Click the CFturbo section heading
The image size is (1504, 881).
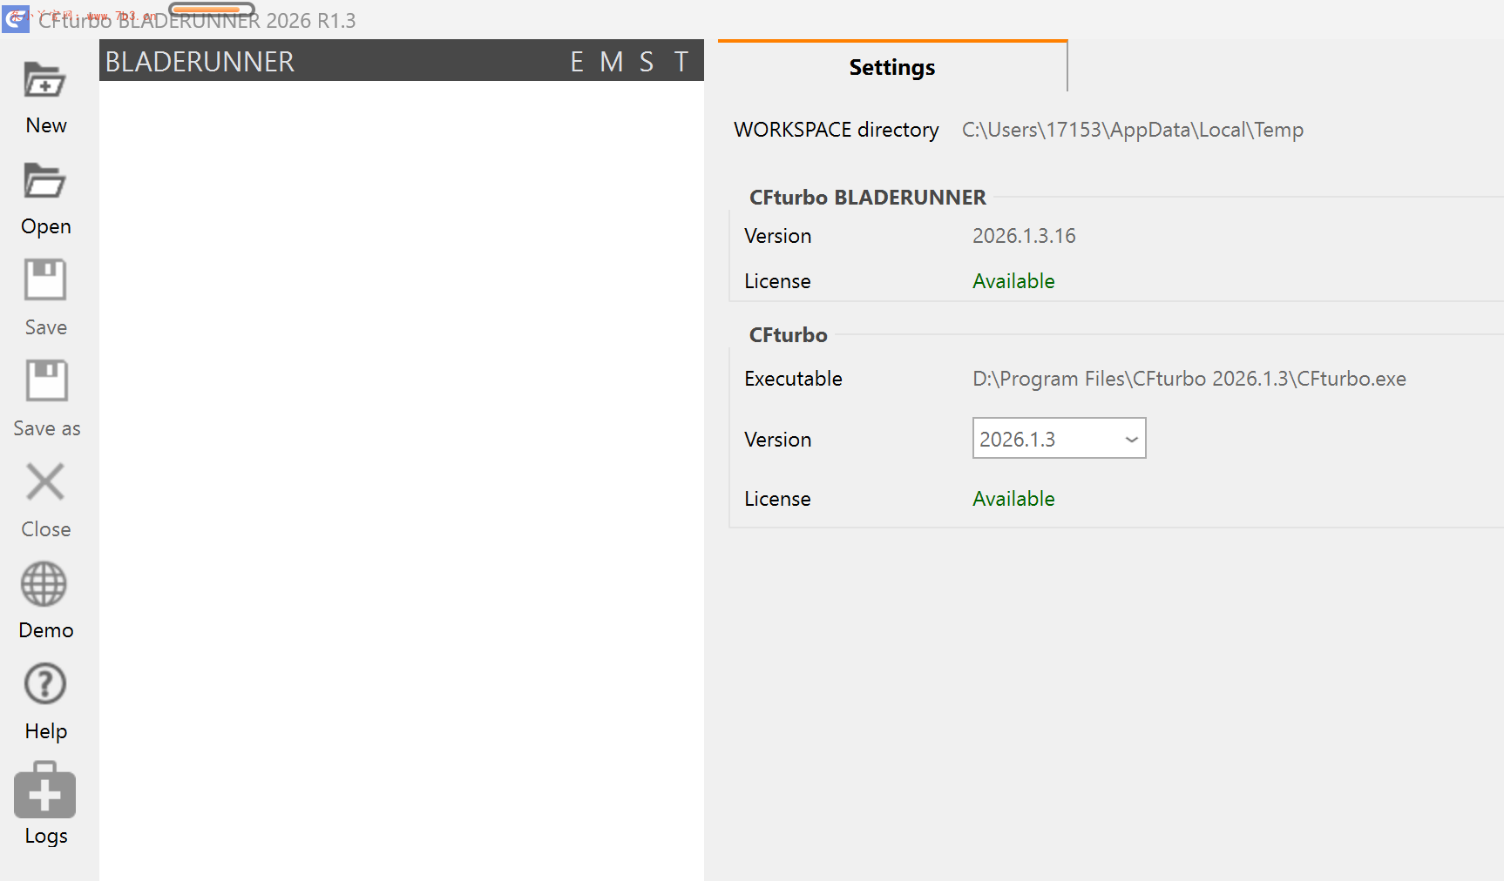click(x=789, y=335)
